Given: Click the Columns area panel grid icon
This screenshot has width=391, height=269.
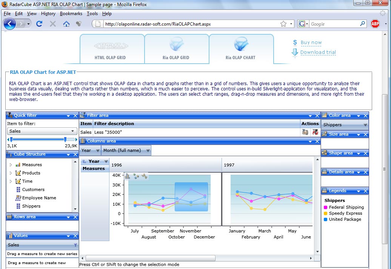Looking at the screenshot, I should pos(83,141).
